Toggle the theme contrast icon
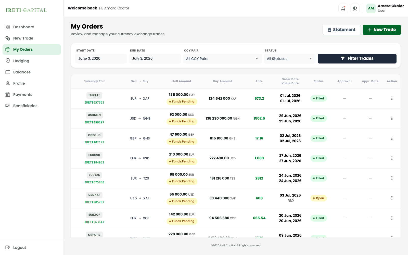Viewport: 408px width, 255px height. pos(355,8)
